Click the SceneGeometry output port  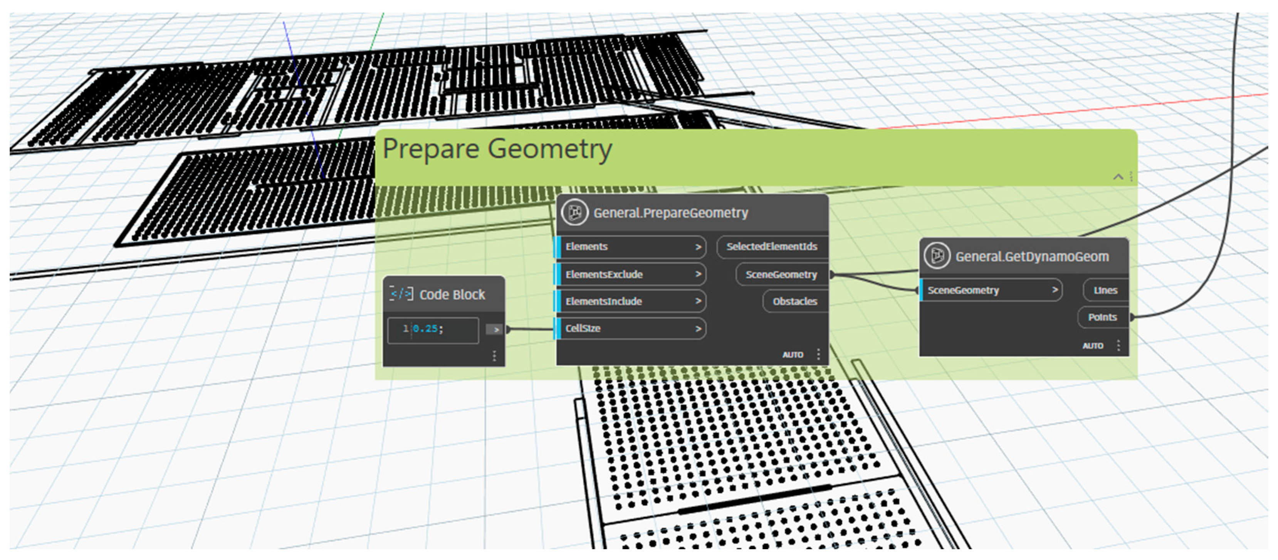pyautogui.click(x=782, y=274)
